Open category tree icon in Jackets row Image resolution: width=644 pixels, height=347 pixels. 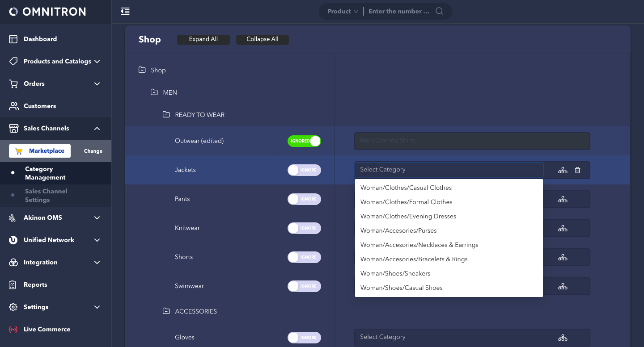563,170
